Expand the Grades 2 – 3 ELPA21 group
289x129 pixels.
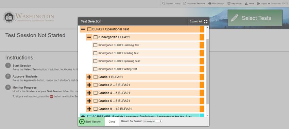(89, 85)
